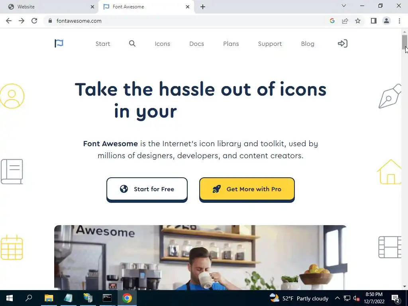
Task: Open the search magnifier in site navigation
Action: (132, 43)
